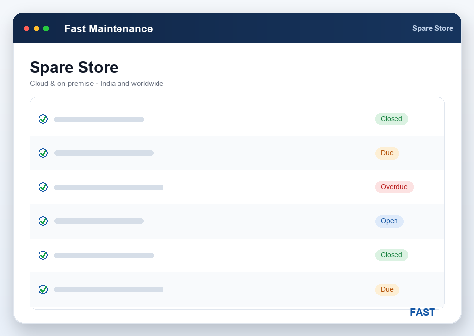The width and height of the screenshot is (474, 336).
Task: Minimize the window with the yellow button
Action: coord(36,29)
